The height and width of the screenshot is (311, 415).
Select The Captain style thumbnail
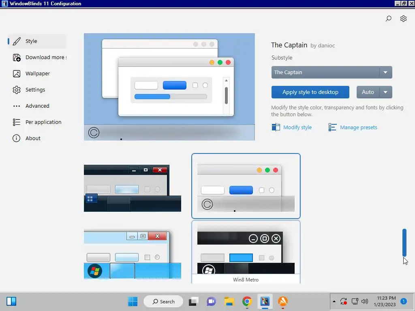[x=246, y=186]
